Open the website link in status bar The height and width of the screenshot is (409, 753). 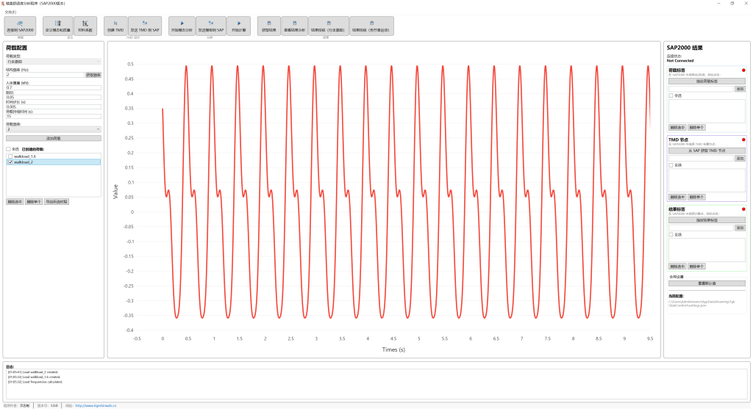[96, 405]
